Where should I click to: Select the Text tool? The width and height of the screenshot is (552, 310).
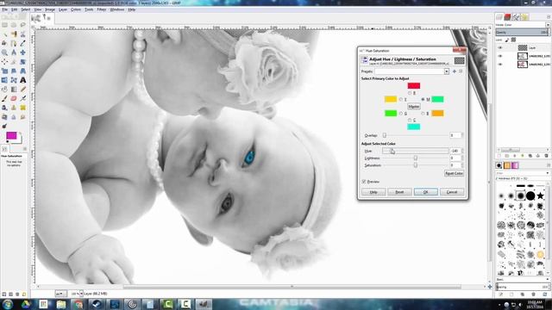click(x=23, y=80)
